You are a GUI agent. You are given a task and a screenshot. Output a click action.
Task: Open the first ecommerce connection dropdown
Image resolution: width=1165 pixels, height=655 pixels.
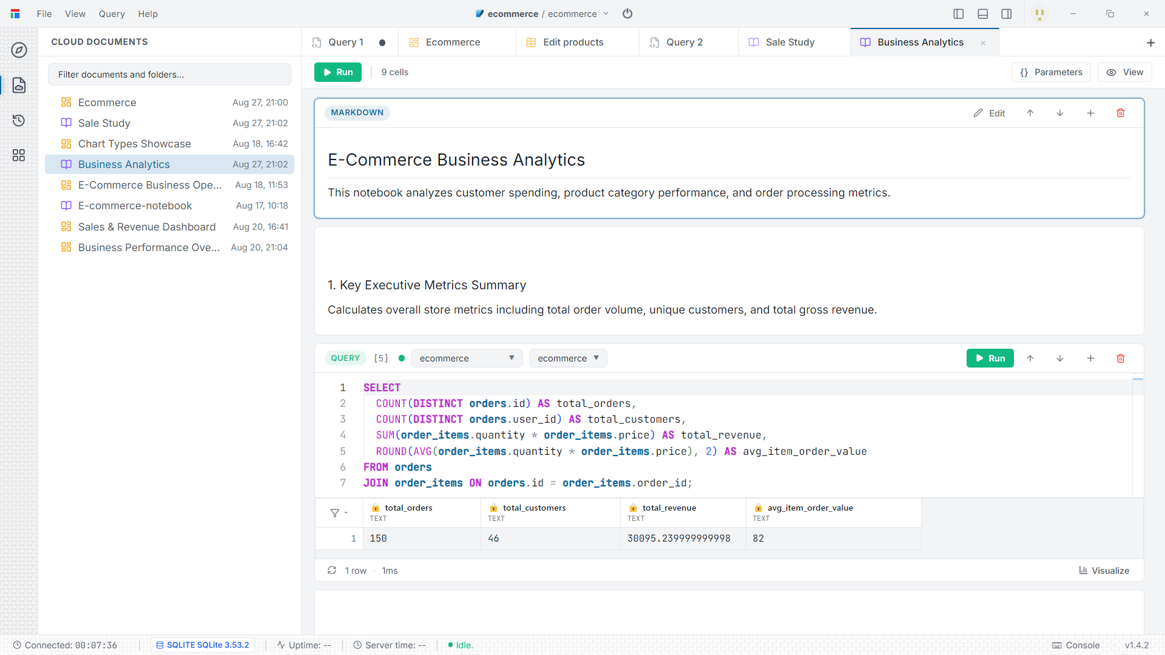point(467,358)
